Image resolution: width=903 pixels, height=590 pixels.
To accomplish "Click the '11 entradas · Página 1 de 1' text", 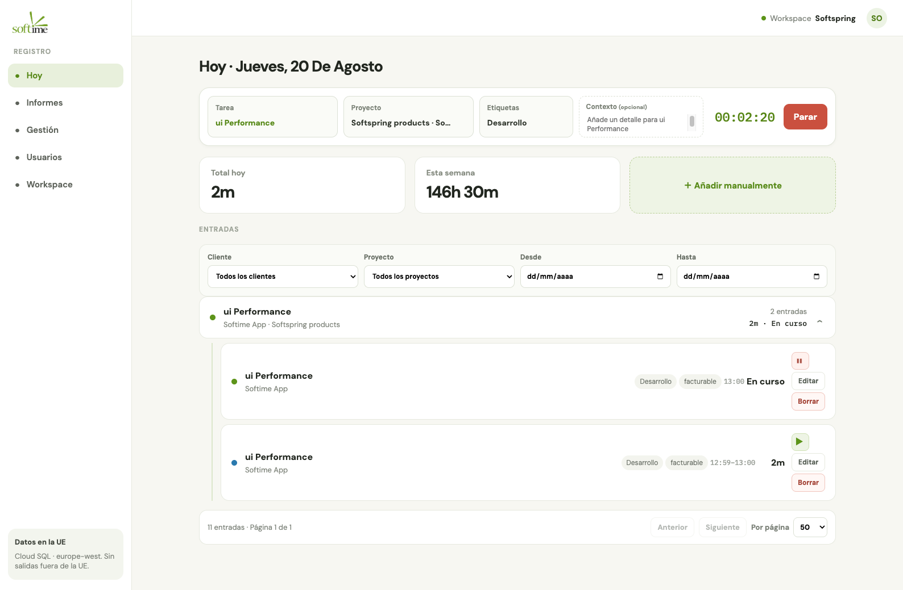I will tap(250, 528).
